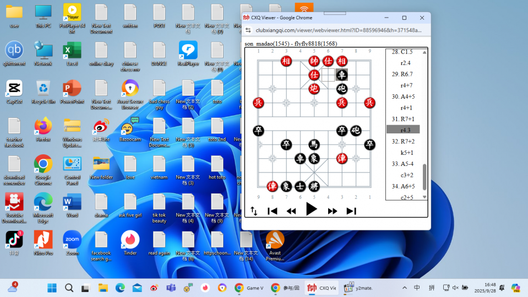528x297 pixels.
Task: Launch PowerPoint from desktop
Action: coord(72,91)
